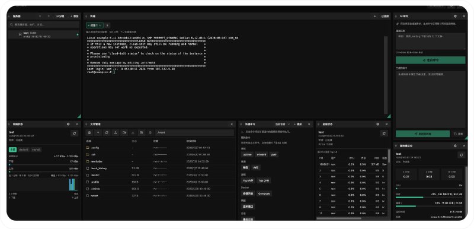Open network status panel settings gear

[68, 124]
